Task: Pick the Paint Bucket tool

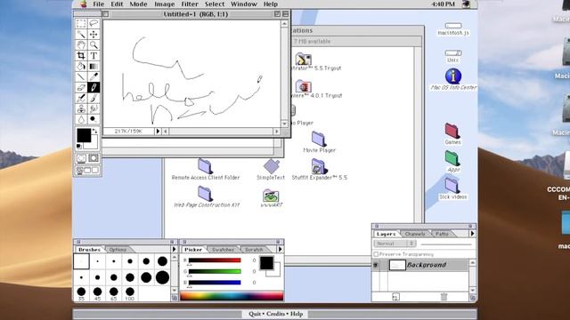Action: 81,66
